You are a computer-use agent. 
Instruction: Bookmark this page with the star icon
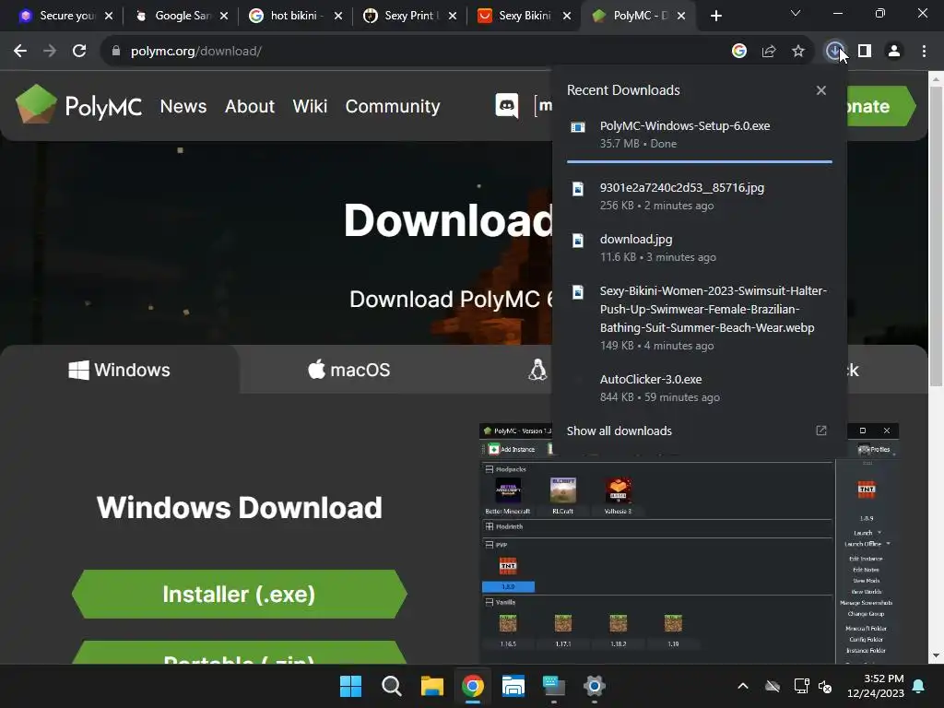tap(798, 52)
